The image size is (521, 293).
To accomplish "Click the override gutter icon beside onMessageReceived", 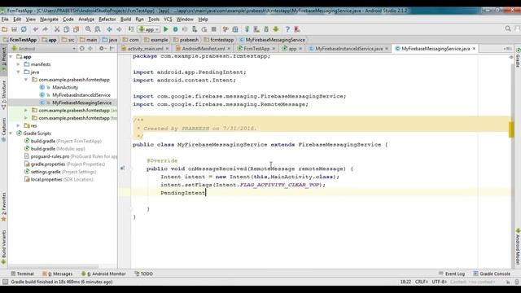I will 123,168.
